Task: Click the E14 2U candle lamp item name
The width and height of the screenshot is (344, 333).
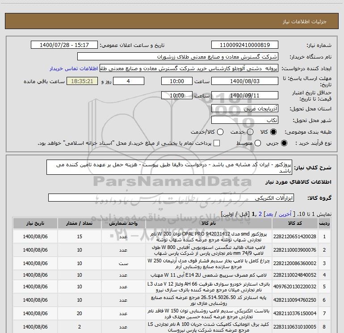Action: pos(209,275)
